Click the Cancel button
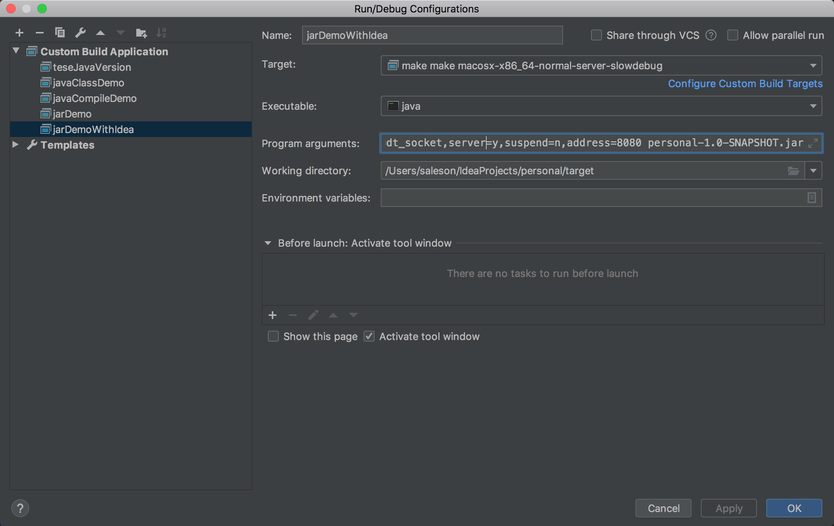834x526 pixels. click(x=663, y=508)
